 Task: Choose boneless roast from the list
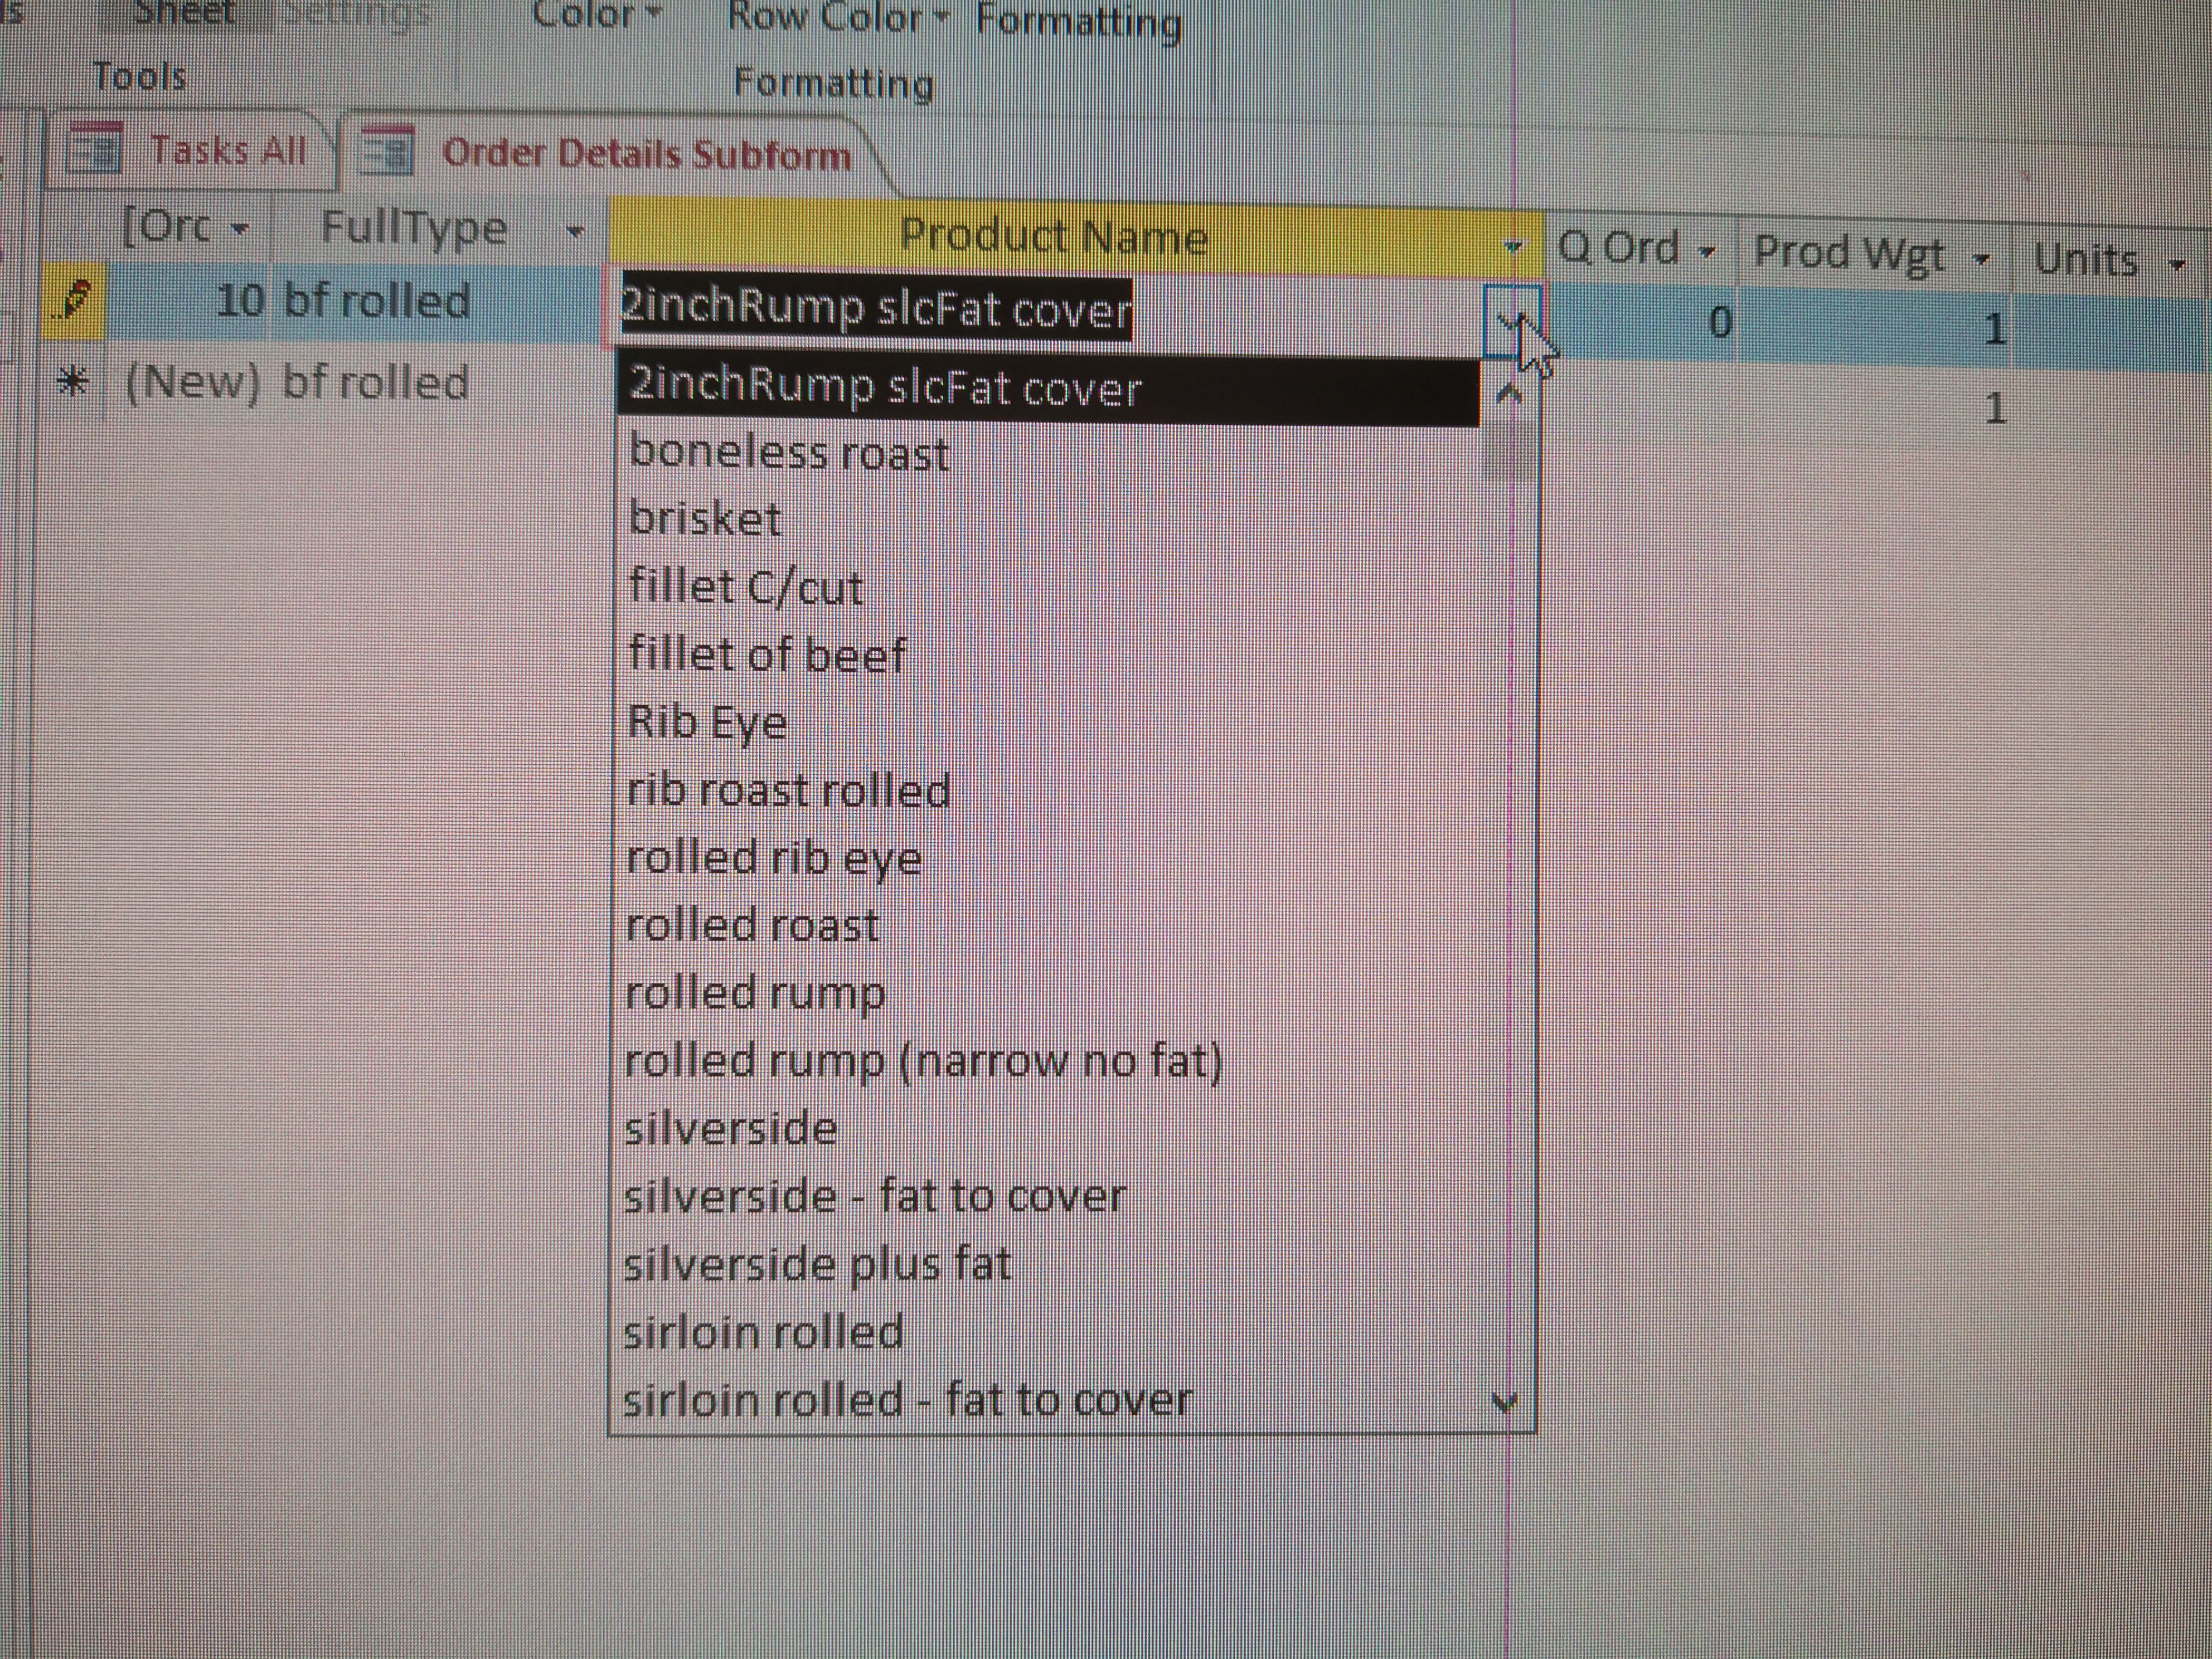pos(788,454)
